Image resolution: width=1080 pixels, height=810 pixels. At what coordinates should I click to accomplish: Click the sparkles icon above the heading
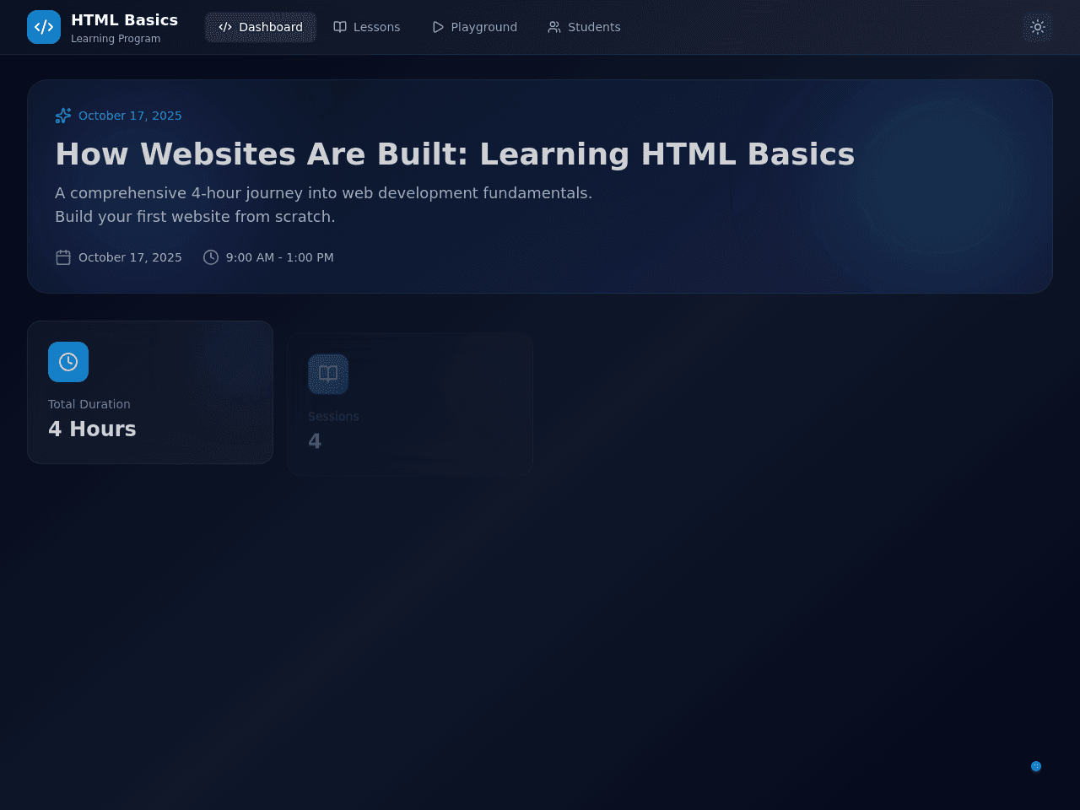click(63, 116)
